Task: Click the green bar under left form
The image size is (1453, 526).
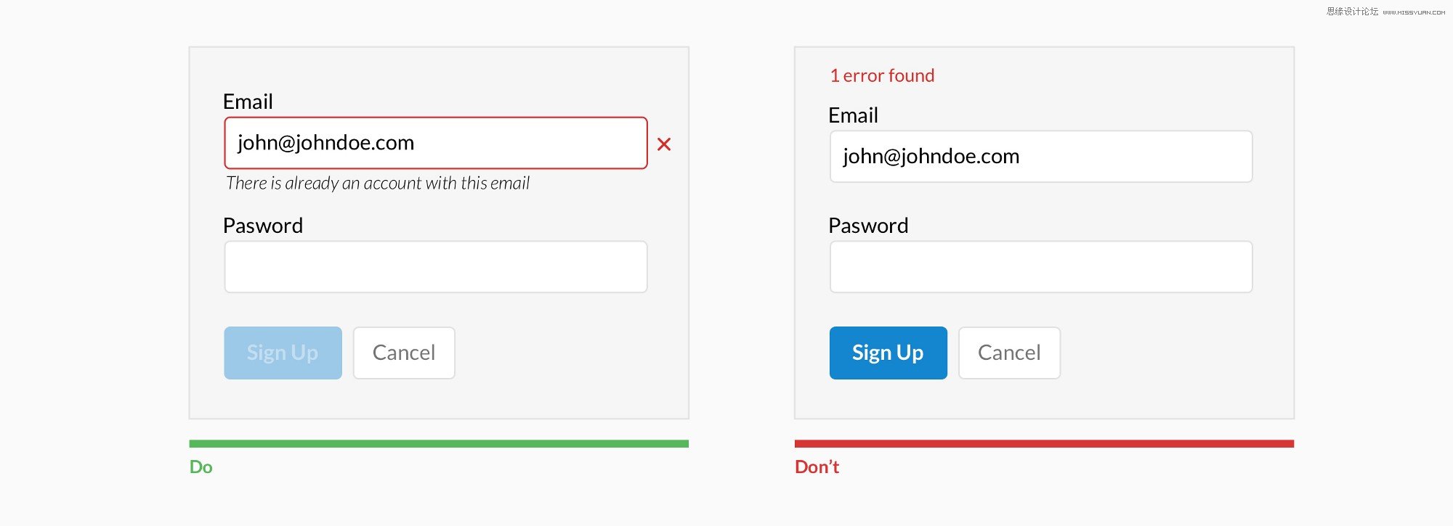Action: point(439,443)
